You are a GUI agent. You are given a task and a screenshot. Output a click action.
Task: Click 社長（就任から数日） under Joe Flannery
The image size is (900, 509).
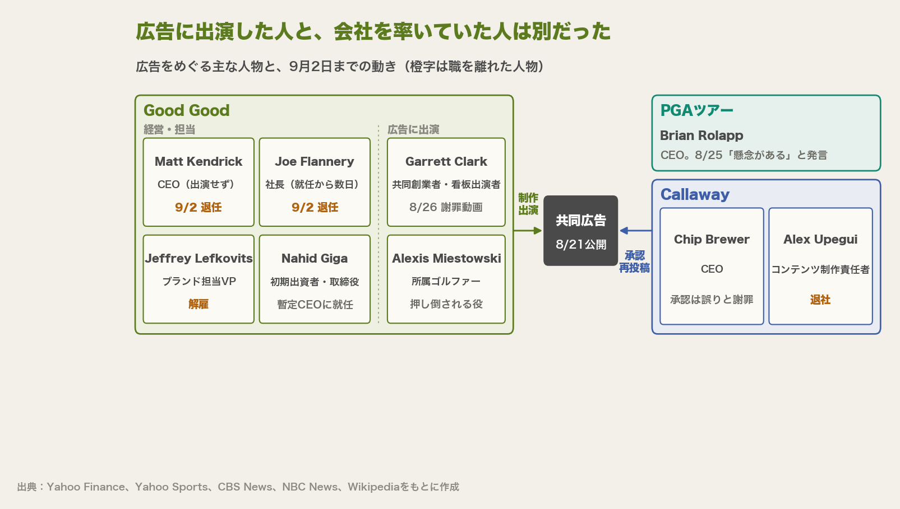tap(315, 184)
